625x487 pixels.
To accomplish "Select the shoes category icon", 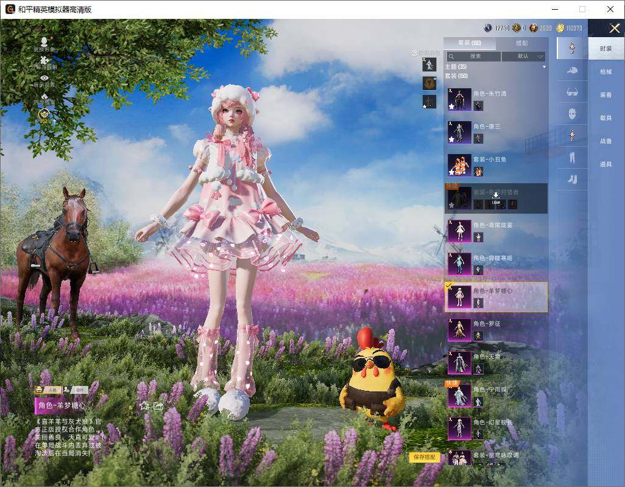I will coord(572,180).
